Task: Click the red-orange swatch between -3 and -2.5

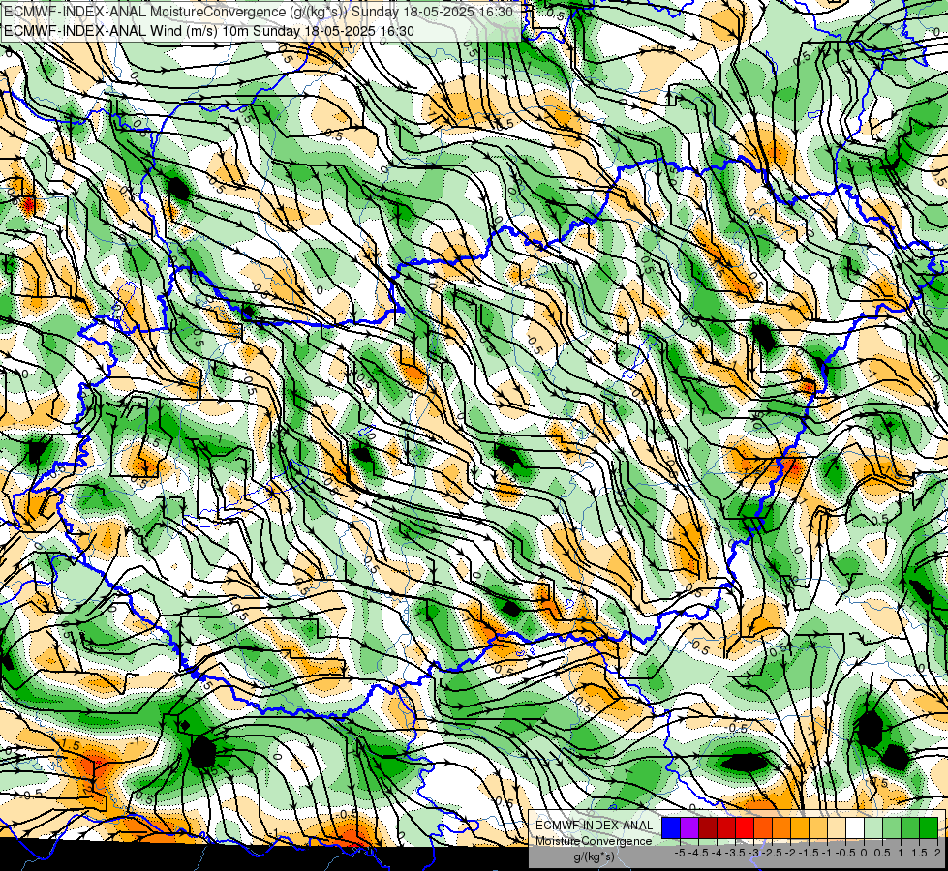Action: [763, 828]
